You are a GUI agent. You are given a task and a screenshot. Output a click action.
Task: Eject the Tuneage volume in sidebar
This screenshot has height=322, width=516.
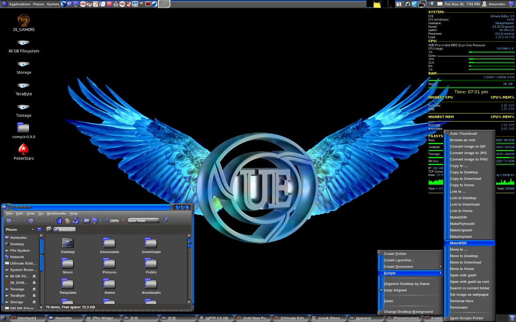(x=34, y=289)
